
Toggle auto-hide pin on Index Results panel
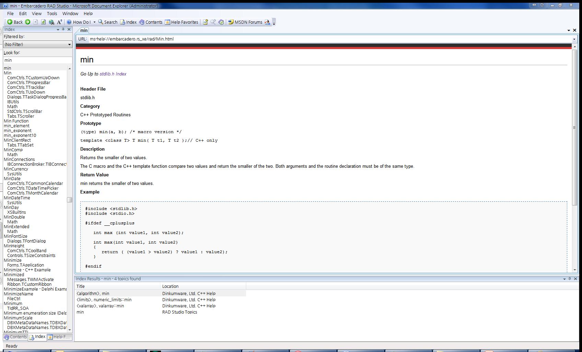(x=570, y=279)
